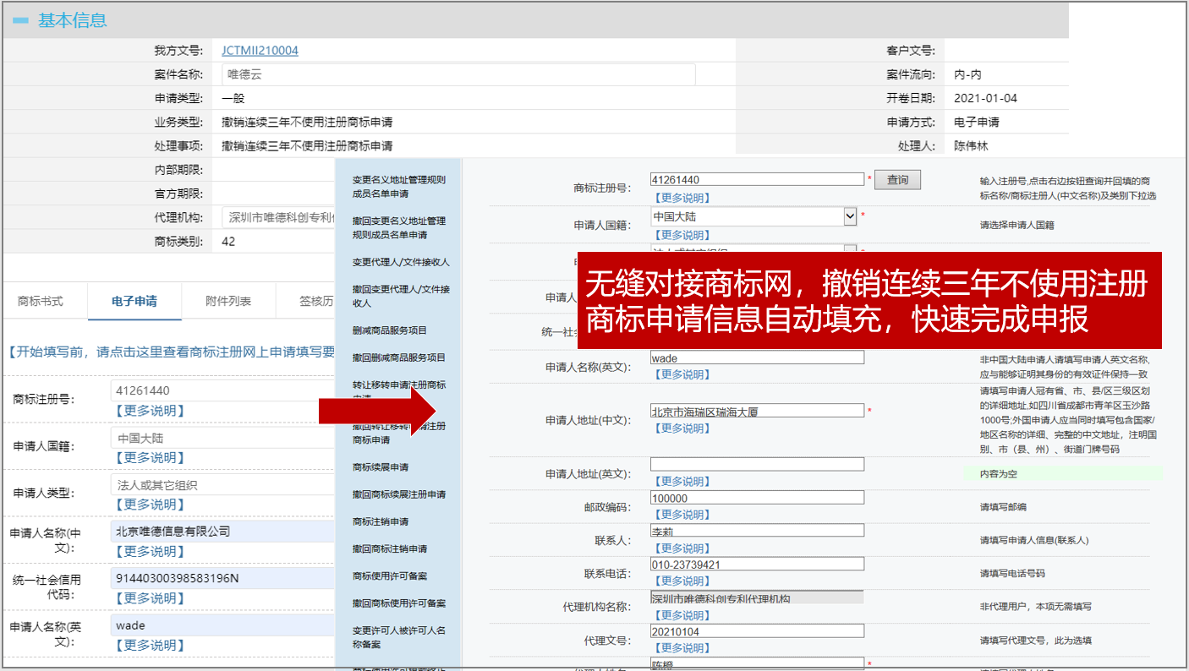Open 更多说明 under right 申请人名称(英文)
The width and height of the screenshot is (1189, 671).
click(x=682, y=374)
